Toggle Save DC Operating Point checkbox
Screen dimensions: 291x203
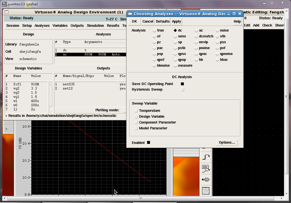pos(182,84)
